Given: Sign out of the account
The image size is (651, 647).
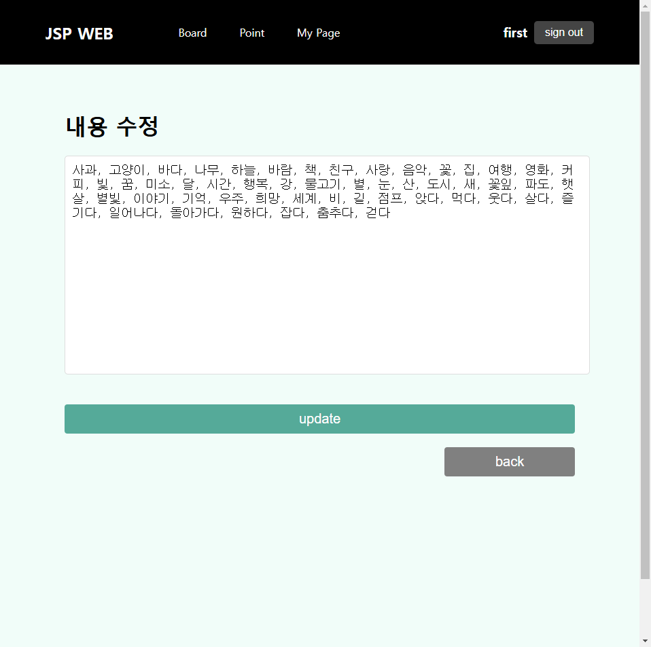Looking at the screenshot, I should pyautogui.click(x=563, y=32).
